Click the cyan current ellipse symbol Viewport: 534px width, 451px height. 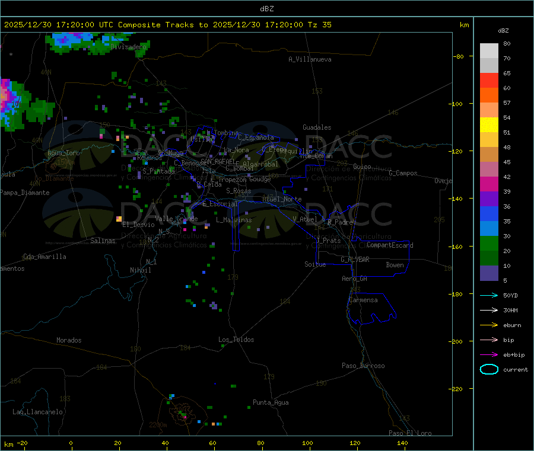click(x=489, y=369)
